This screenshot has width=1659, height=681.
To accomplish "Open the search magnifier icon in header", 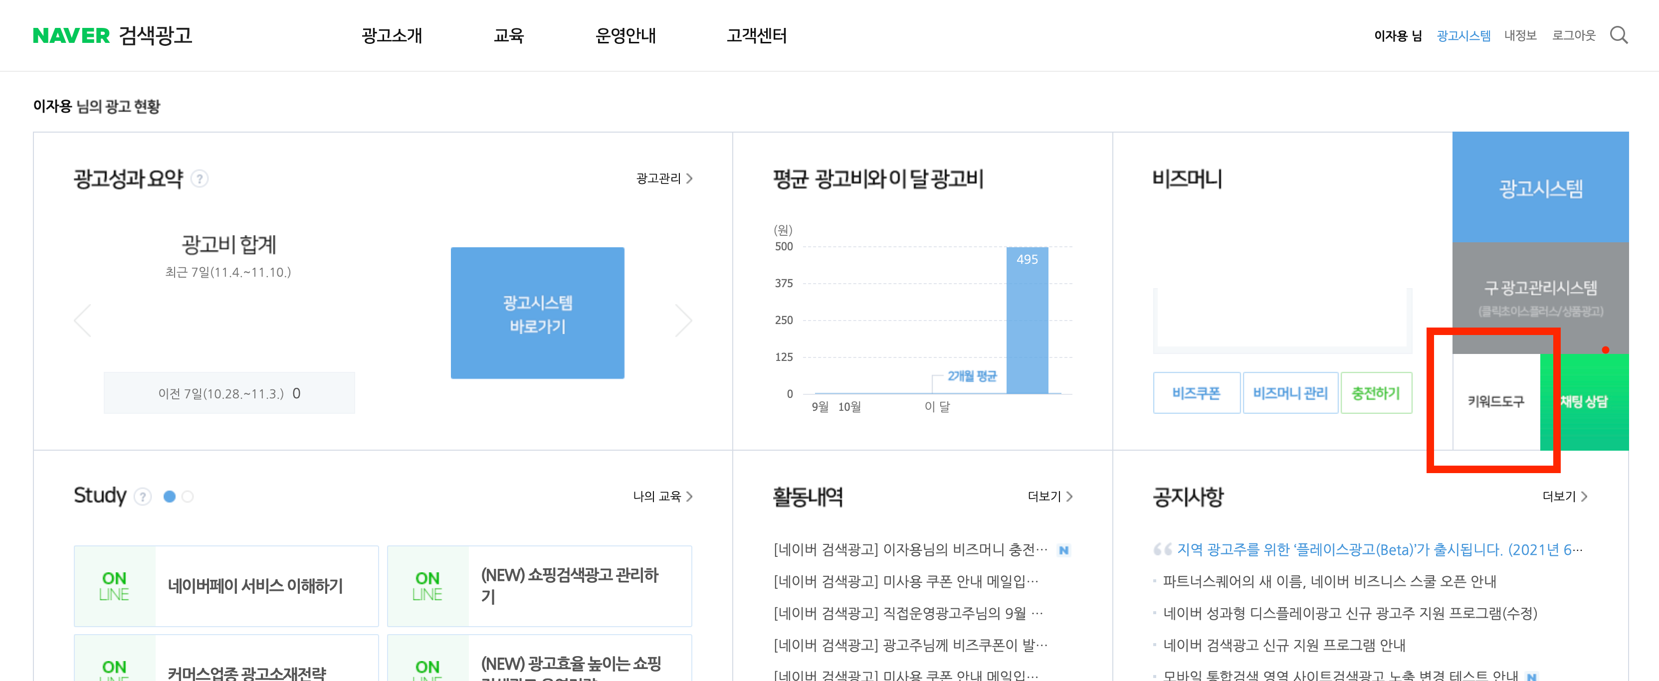I will [x=1619, y=35].
